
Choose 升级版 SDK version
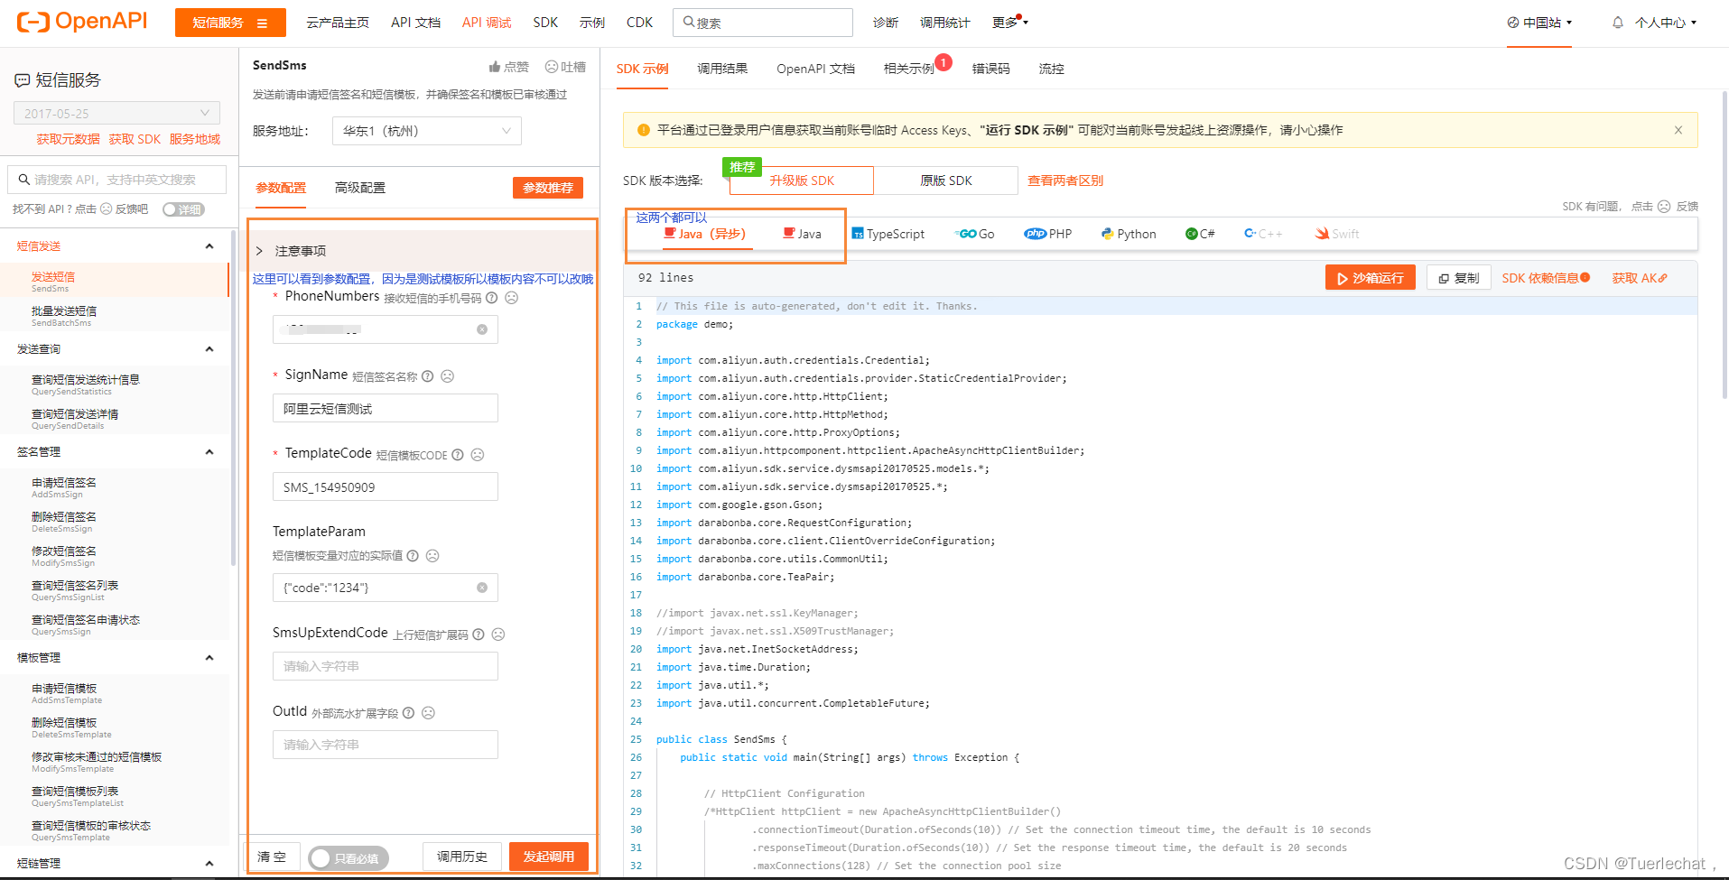[x=801, y=181]
